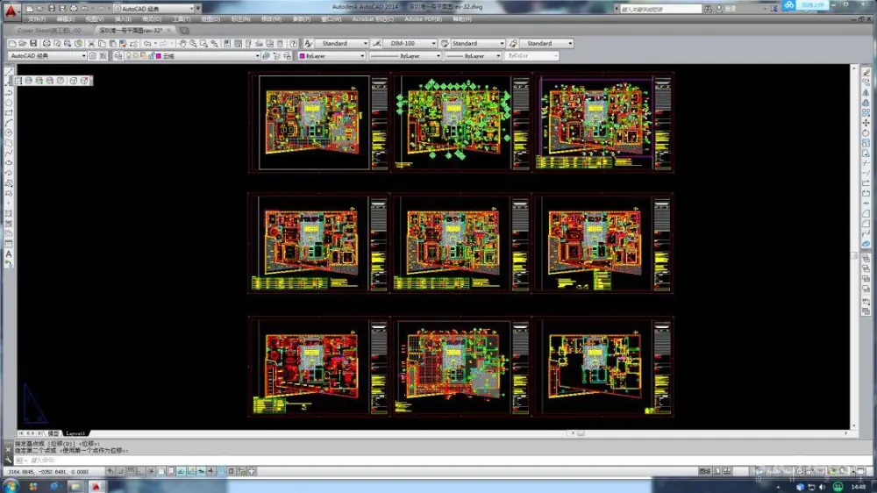Switch to the Cover Sheet drawing tab
This screenshot has width=877, height=493.
click(x=49, y=30)
